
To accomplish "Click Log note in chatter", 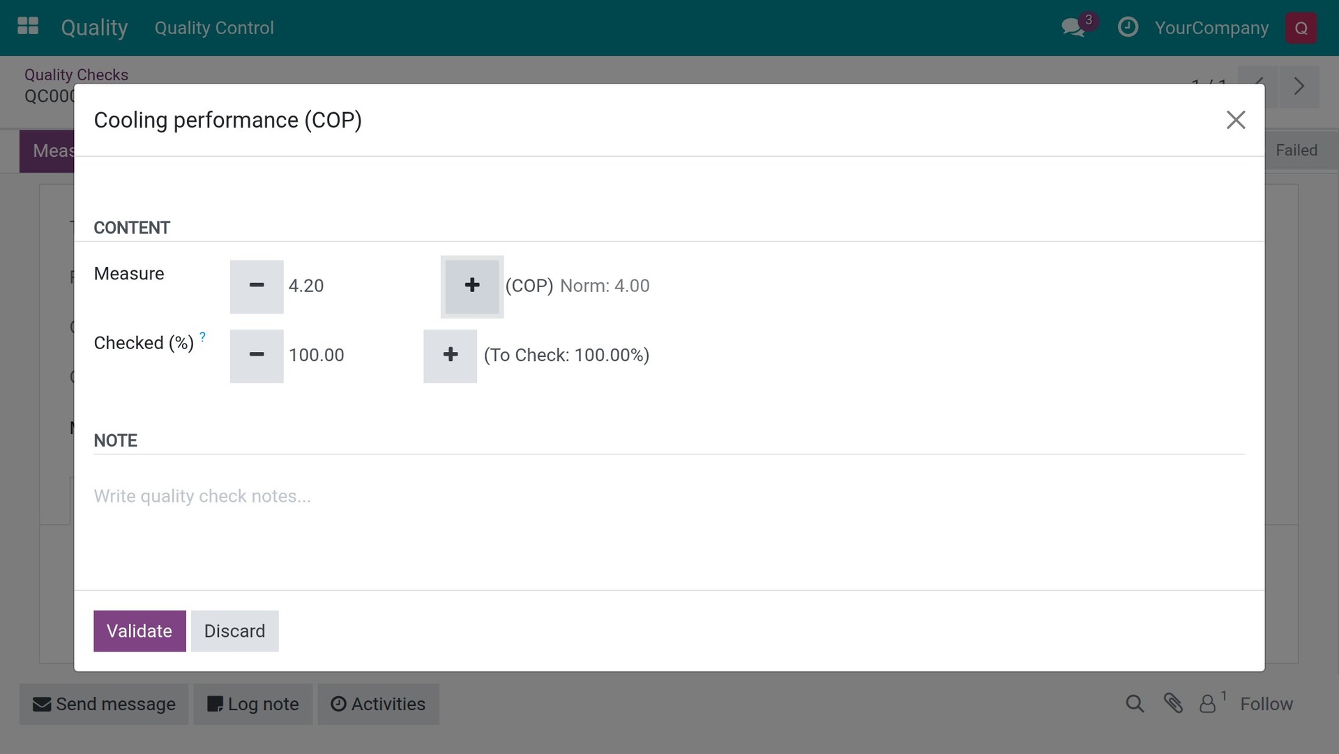I will coord(253,704).
